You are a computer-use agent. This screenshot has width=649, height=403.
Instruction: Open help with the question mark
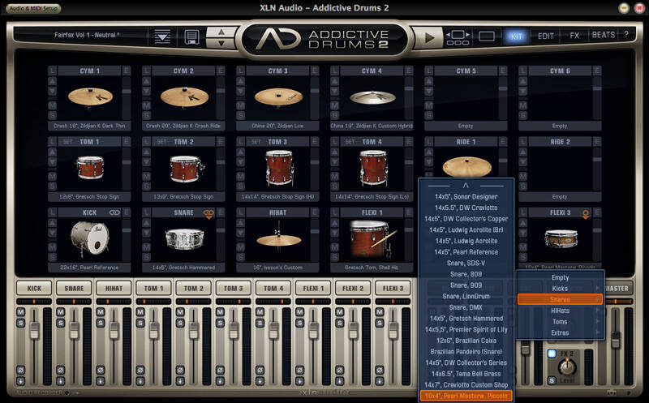626,35
